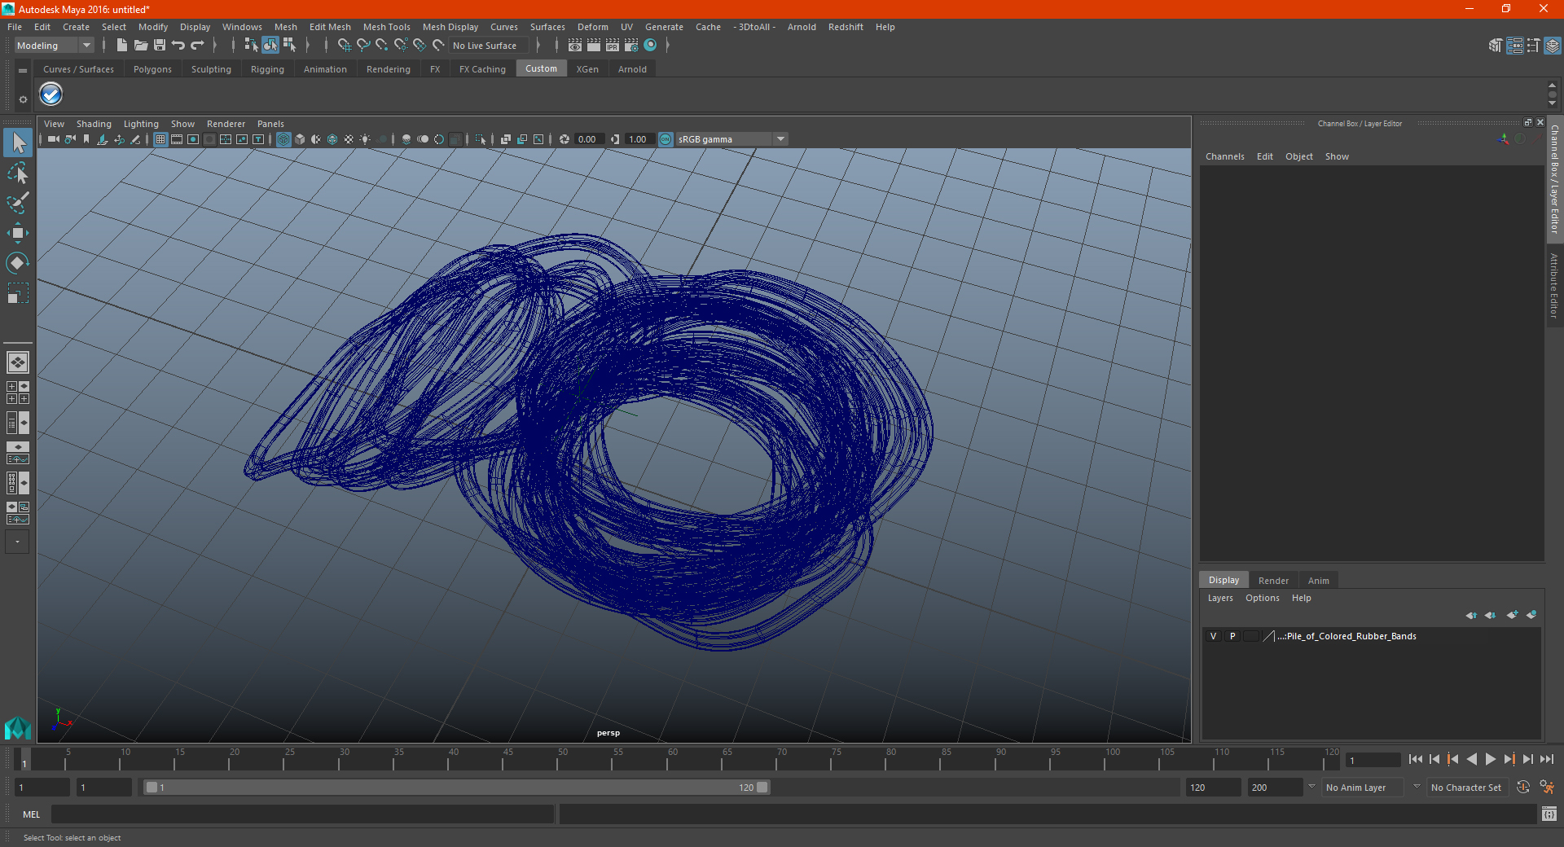The width and height of the screenshot is (1564, 847).
Task: Open the Render Settings clapper-gear icon
Action: 631,46
